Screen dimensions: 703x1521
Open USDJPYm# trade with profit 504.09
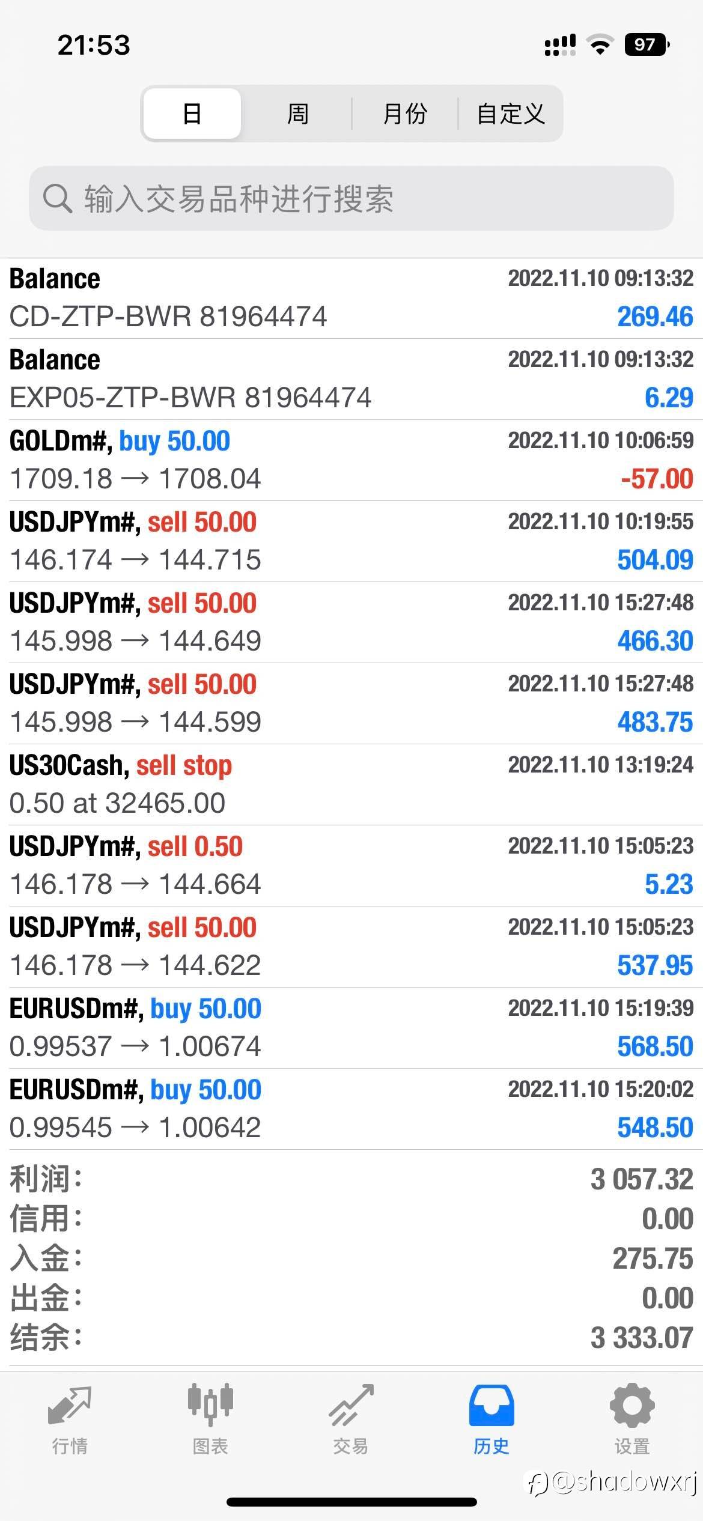[351, 541]
